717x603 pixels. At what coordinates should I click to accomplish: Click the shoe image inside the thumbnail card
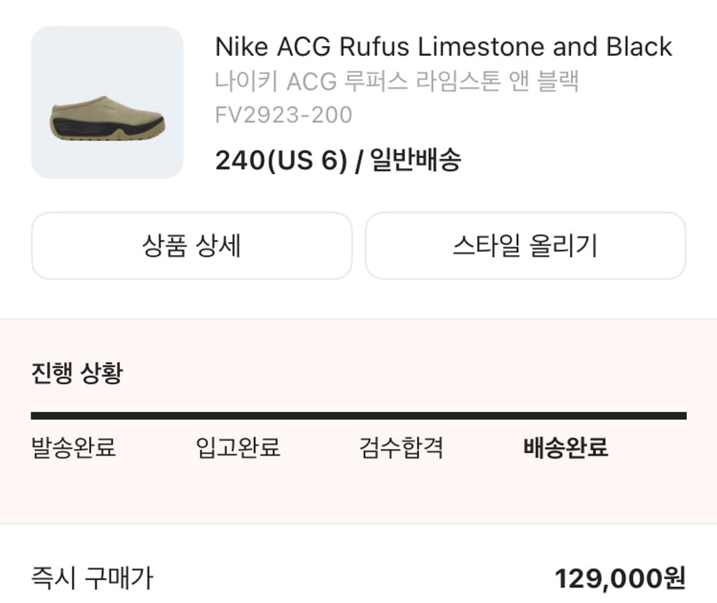tap(107, 121)
